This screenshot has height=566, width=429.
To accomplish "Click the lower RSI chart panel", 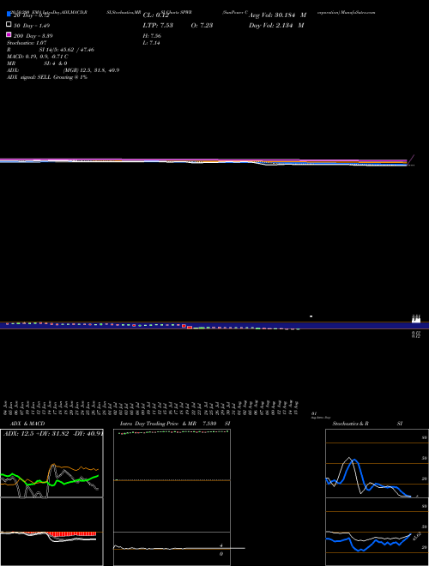I will tap(377, 532).
